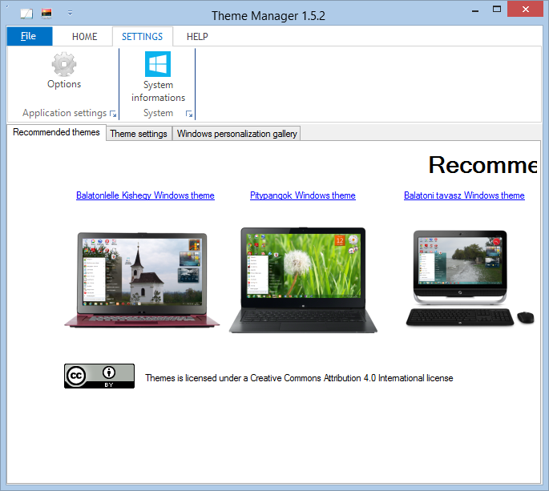Click the all-in-one PC lake theme preview
This screenshot has width=549, height=491.
pos(470,278)
